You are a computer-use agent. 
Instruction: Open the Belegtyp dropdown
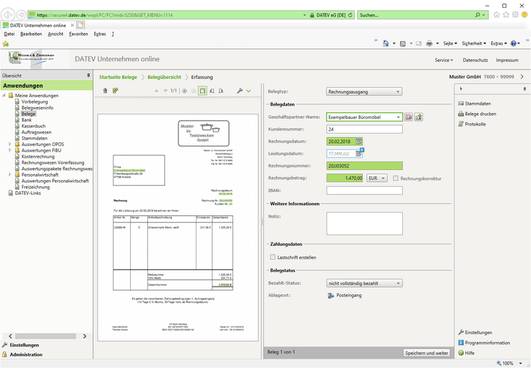[x=364, y=92]
